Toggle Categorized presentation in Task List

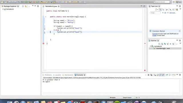(x=160, y=9)
